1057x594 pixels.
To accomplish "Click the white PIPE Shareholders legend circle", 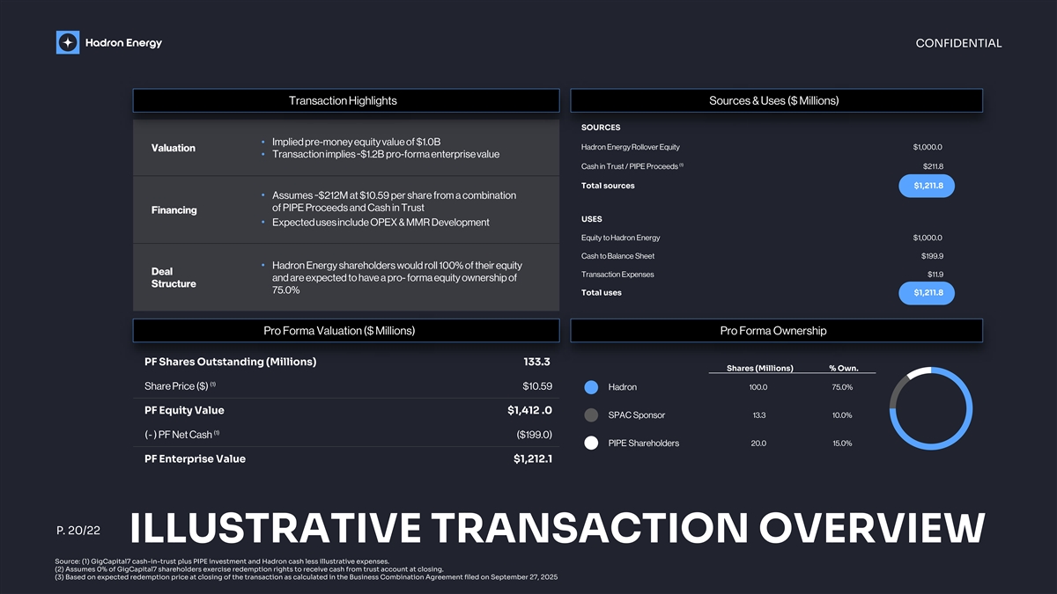I will 592,444.
